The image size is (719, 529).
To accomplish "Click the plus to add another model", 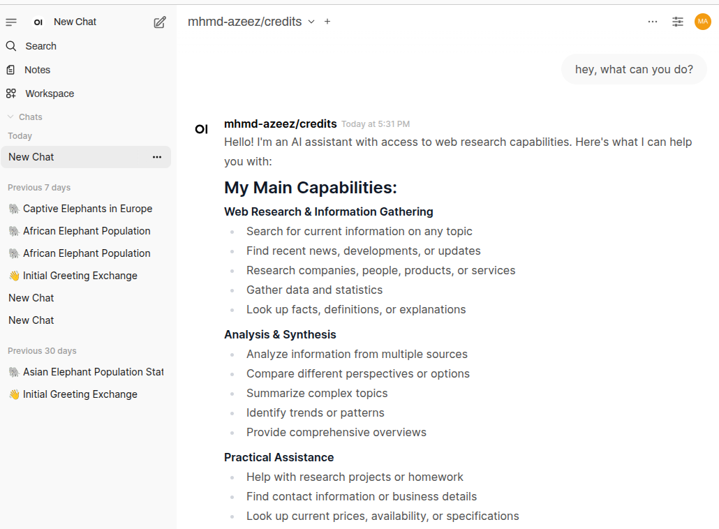I will 327,22.
